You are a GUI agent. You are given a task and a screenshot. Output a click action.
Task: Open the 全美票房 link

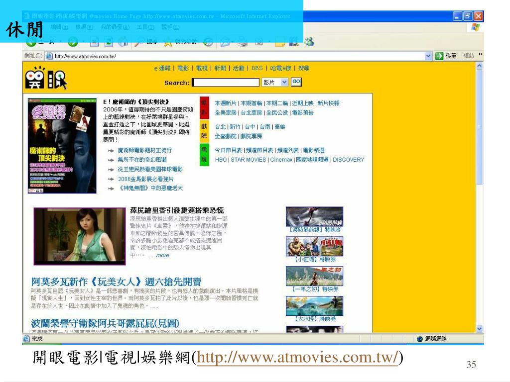226,113
